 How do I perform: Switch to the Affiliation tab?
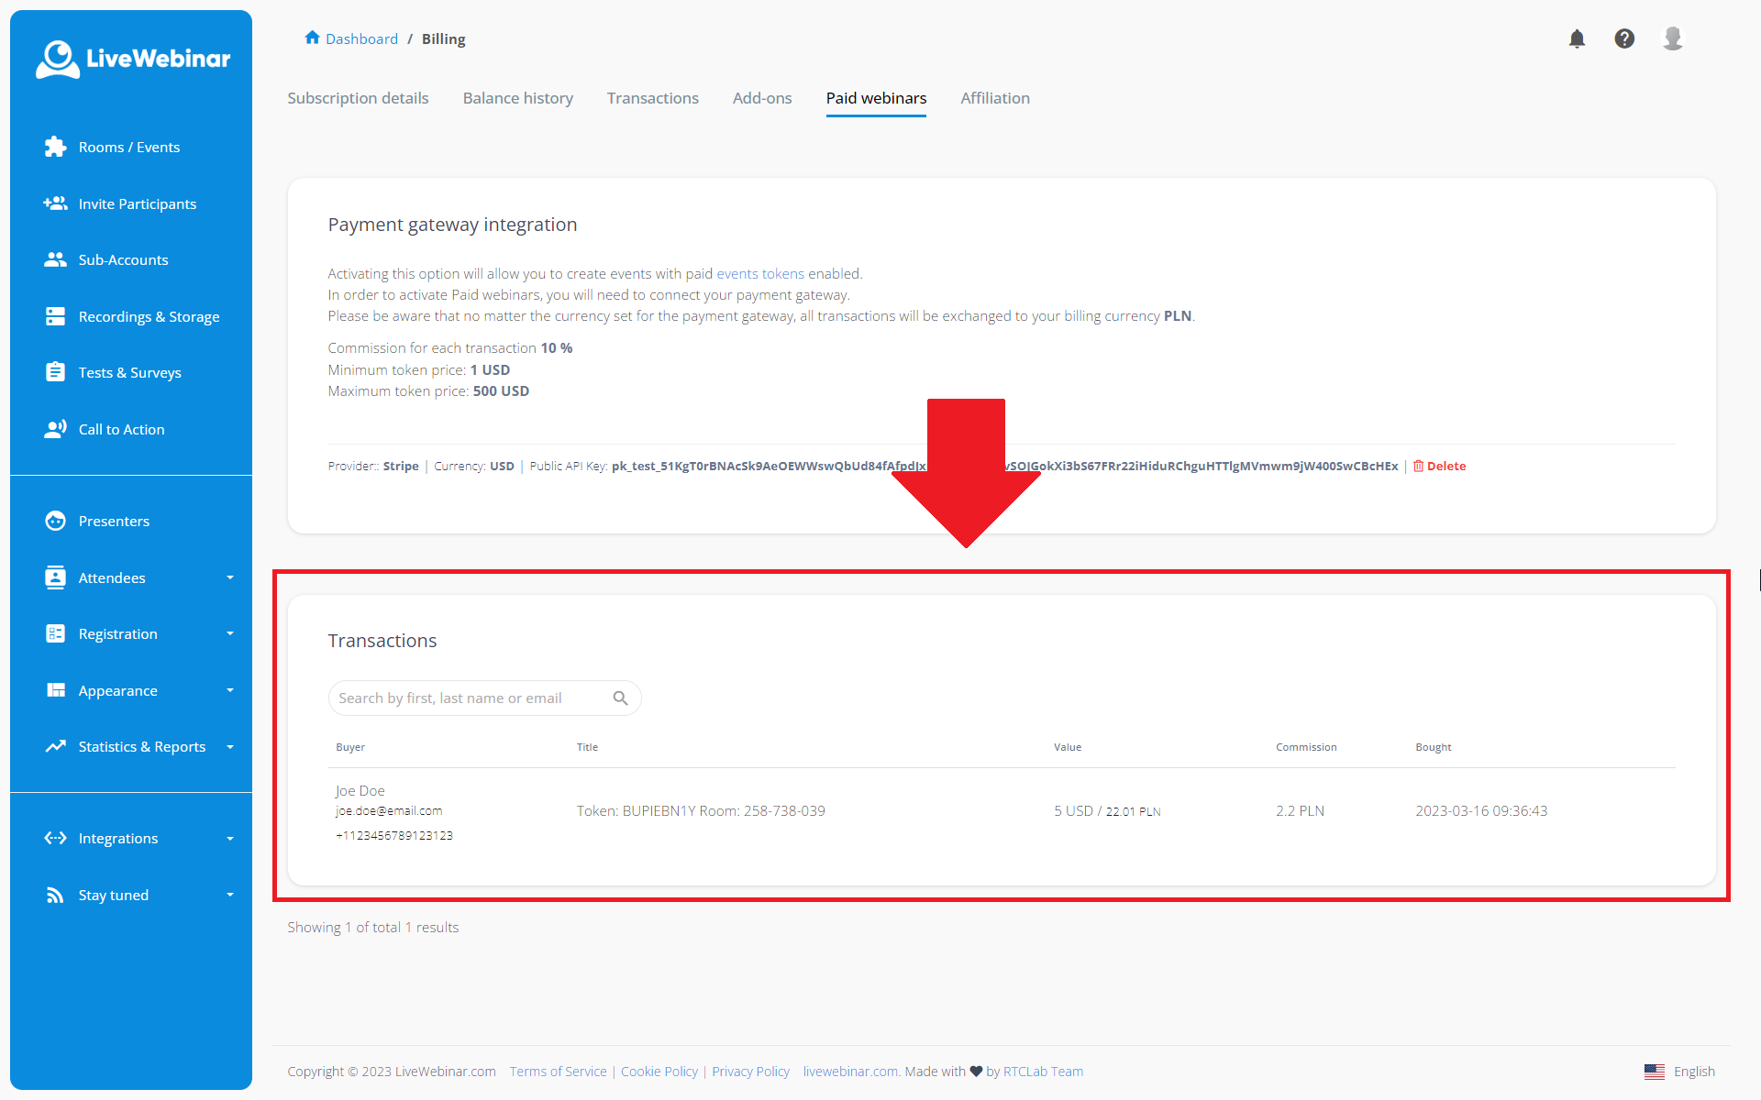tap(994, 98)
